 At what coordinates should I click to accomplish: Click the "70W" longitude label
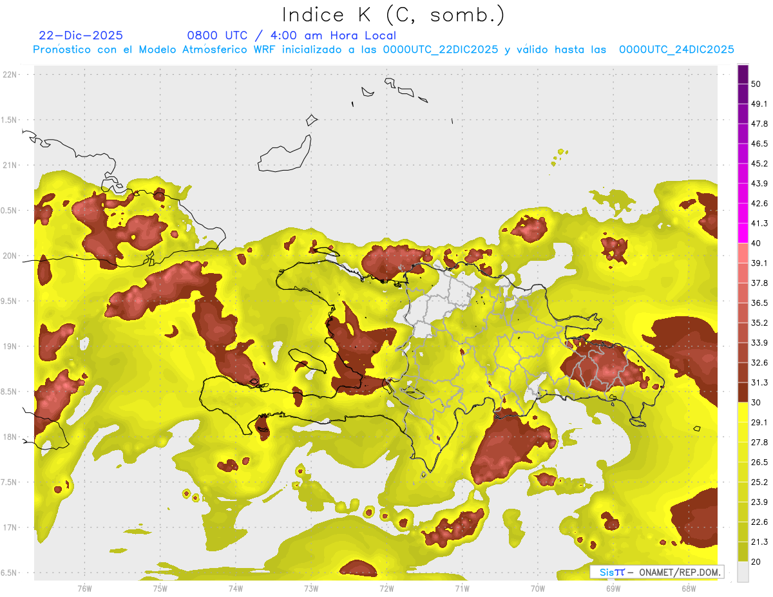pyautogui.click(x=537, y=588)
